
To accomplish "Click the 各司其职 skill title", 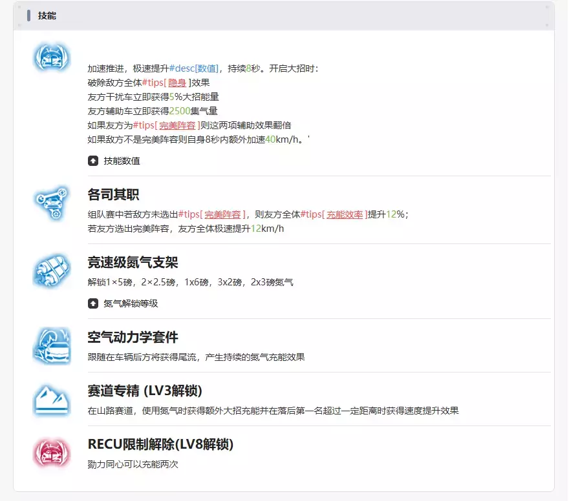I will [113, 194].
